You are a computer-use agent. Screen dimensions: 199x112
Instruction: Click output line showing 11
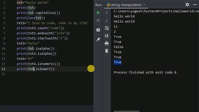(x=115, y=26)
